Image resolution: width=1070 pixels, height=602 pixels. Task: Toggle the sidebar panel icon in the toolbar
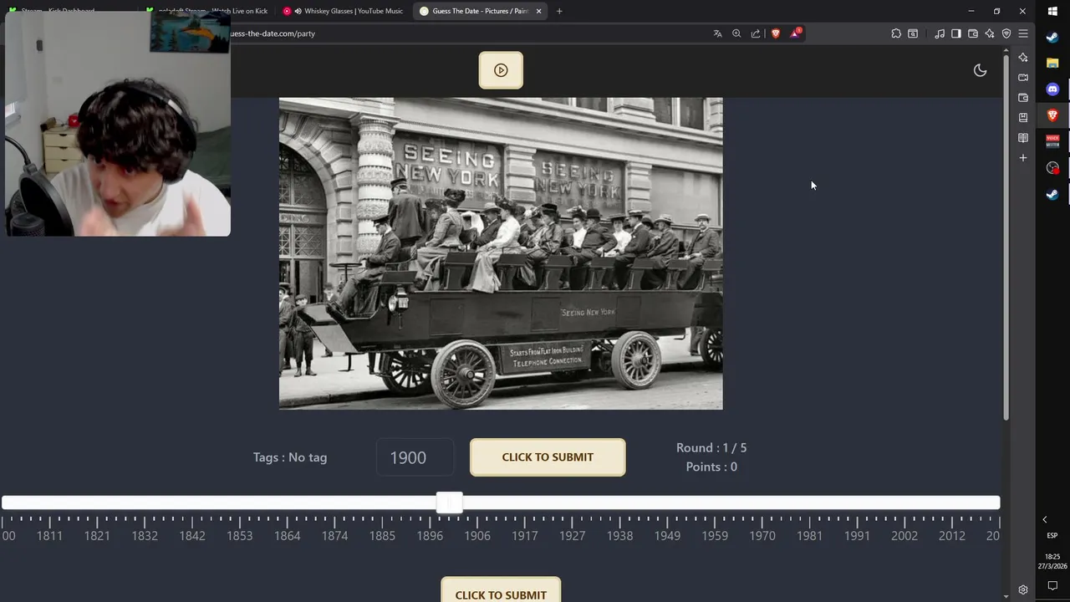956,33
